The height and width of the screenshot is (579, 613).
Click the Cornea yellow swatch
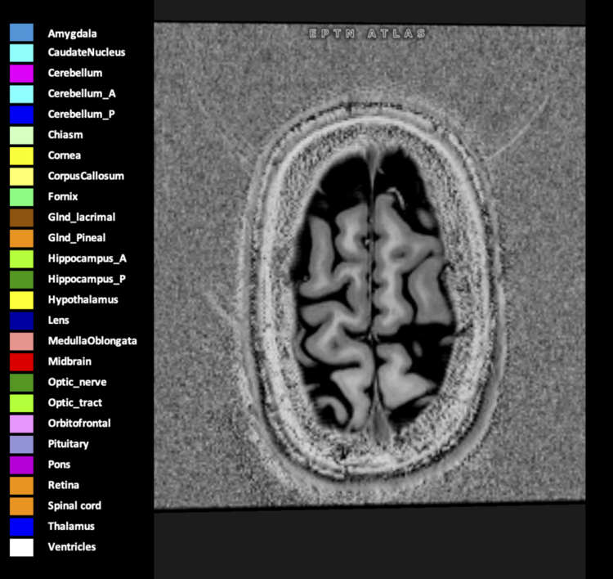[x=21, y=155]
